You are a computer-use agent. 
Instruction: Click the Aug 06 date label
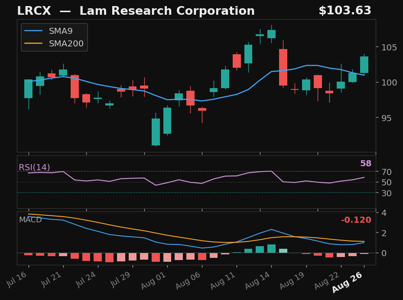pyautogui.click(x=188, y=280)
